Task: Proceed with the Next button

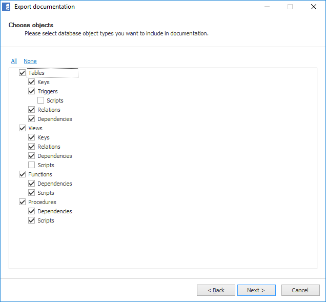Action: point(256,290)
